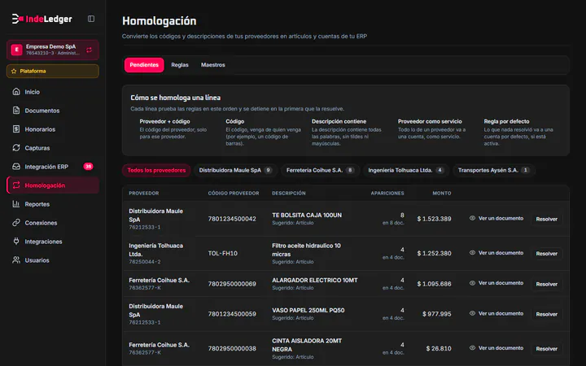This screenshot has height=366, width=586.
Task: Click provider code 7802950000038
Action: 232,348
